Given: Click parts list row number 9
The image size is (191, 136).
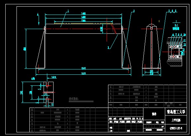Looking at the screenshot, I should [32, 120].
